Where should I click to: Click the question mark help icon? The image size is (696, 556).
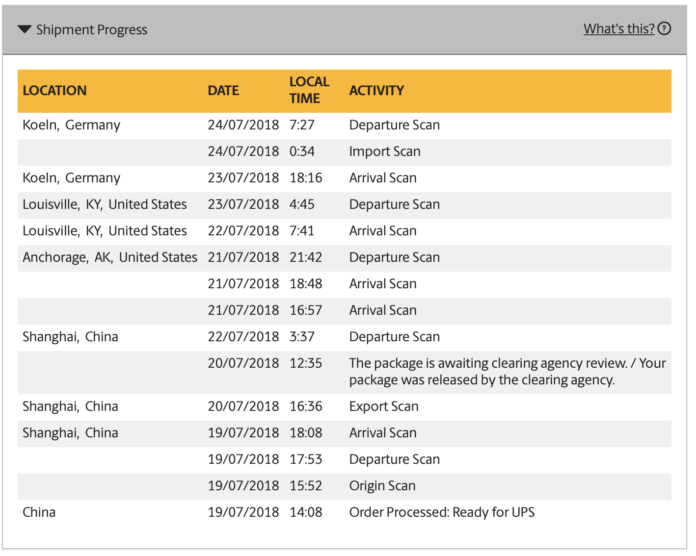pyautogui.click(x=664, y=29)
